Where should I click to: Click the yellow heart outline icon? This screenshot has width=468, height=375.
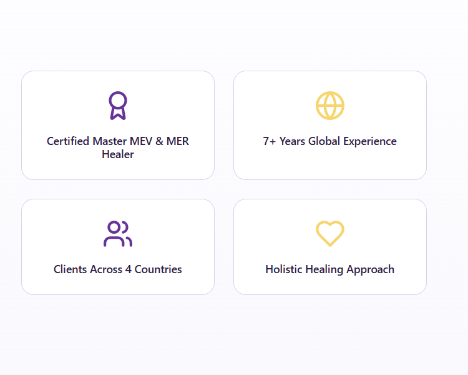coord(330,234)
